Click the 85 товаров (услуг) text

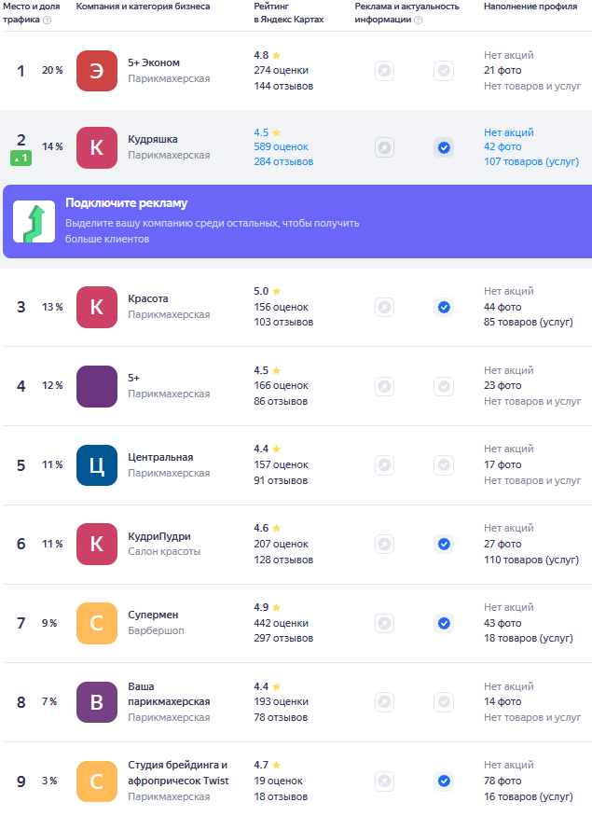point(529,323)
